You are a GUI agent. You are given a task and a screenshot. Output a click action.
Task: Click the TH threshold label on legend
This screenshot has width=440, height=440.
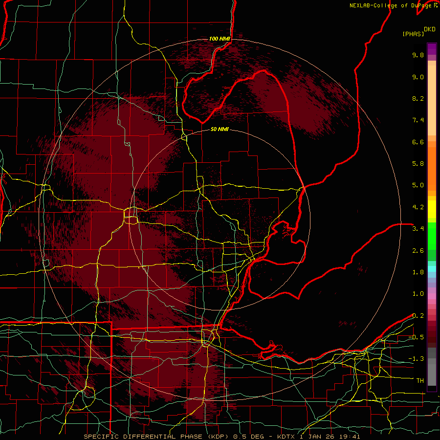pos(420,381)
